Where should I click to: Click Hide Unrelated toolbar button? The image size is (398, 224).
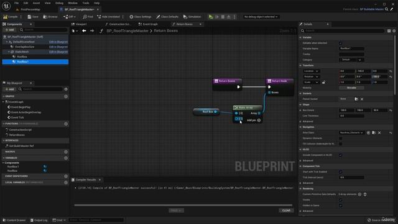(108, 17)
